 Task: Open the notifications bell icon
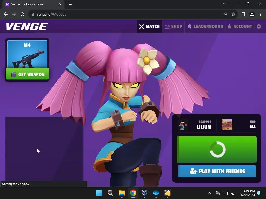(x=259, y=193)
